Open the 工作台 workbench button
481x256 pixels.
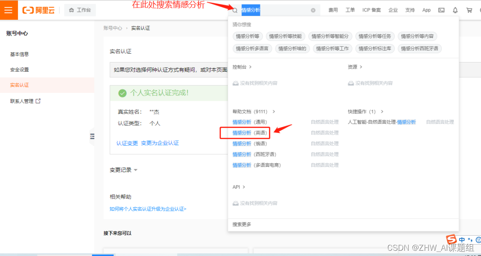coord(80,10)
